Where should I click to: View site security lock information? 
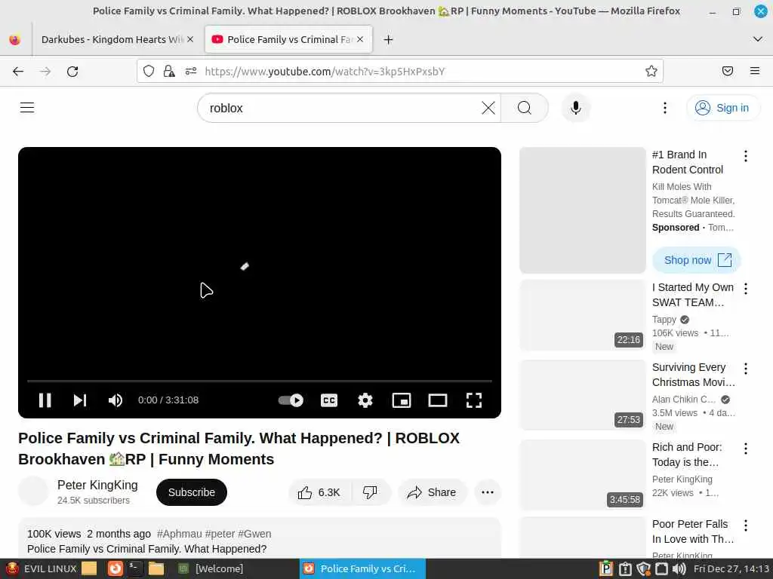(x=169, y=72)
